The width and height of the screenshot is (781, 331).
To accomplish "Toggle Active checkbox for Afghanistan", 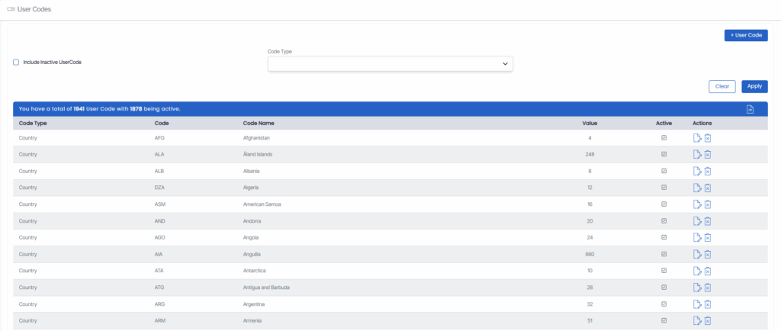I will (x=664, y=137).
